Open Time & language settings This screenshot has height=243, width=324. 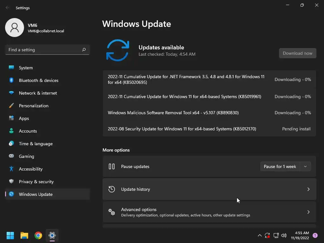pyautogui.click(x=47, y=143)
